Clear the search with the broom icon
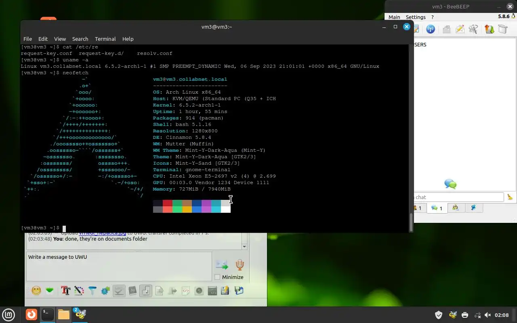517x323 pixels. click(510, 197)
